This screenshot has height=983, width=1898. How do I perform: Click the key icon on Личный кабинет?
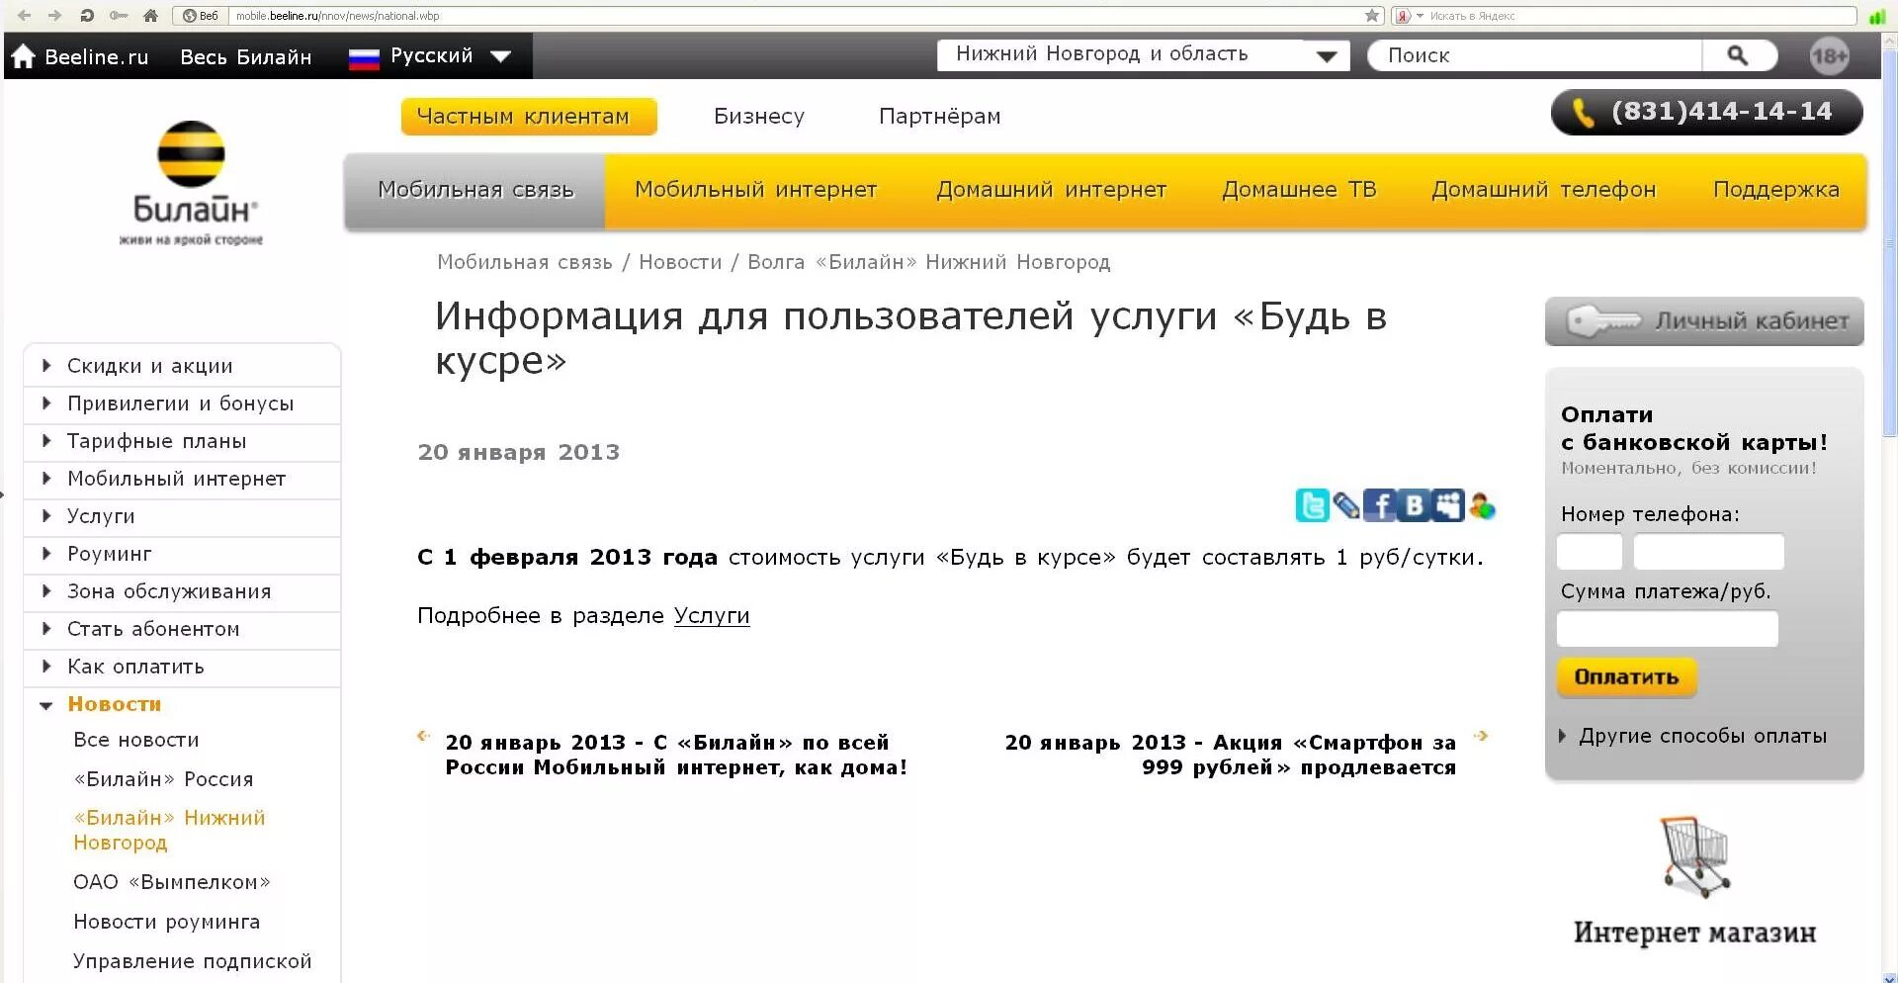(x=1603, y=321)
